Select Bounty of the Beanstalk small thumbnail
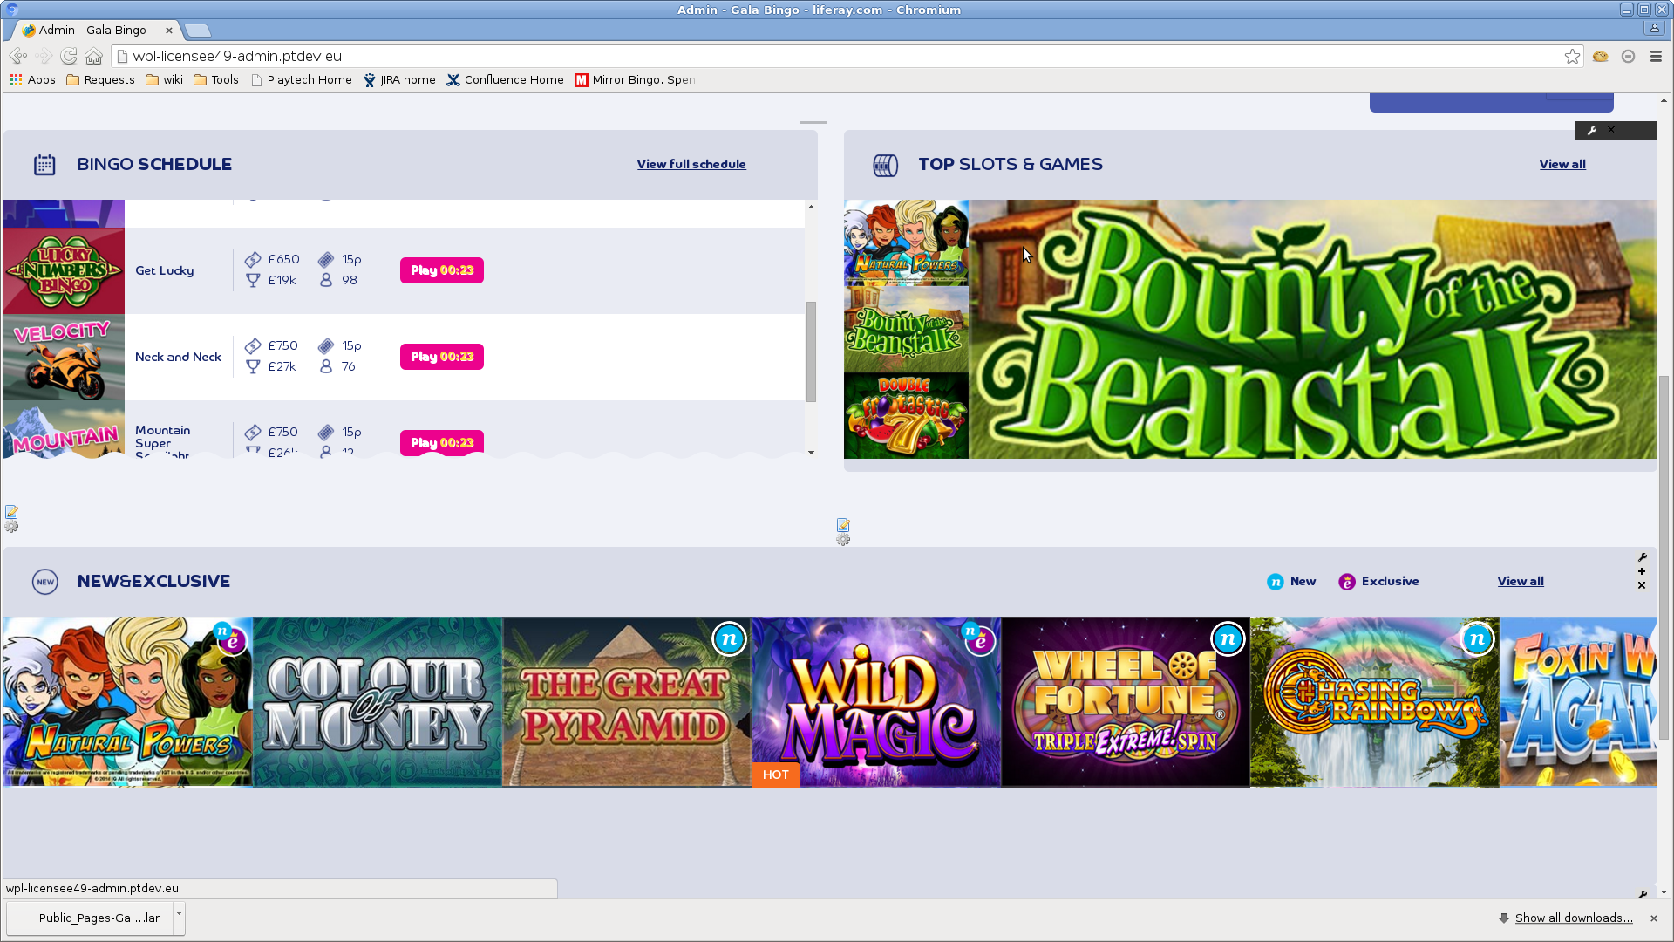This screenshot has width=1674, height=942. [x=906, y=329]
